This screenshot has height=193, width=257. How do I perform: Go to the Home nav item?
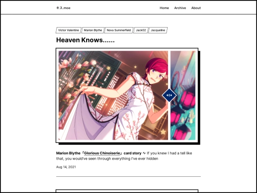pos(164,8)
